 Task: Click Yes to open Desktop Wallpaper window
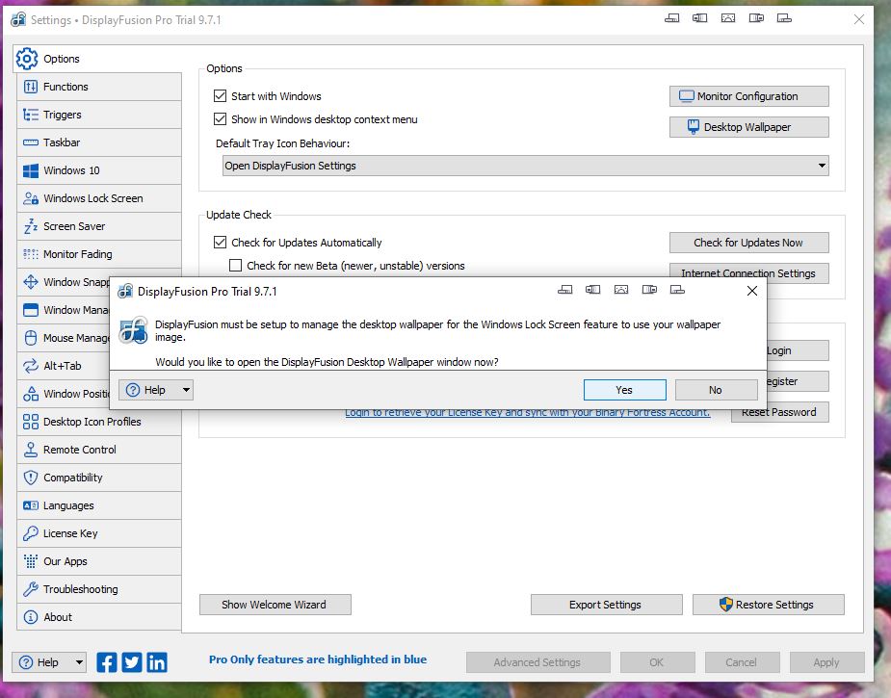pyautogui.click(x=624, y=390)
